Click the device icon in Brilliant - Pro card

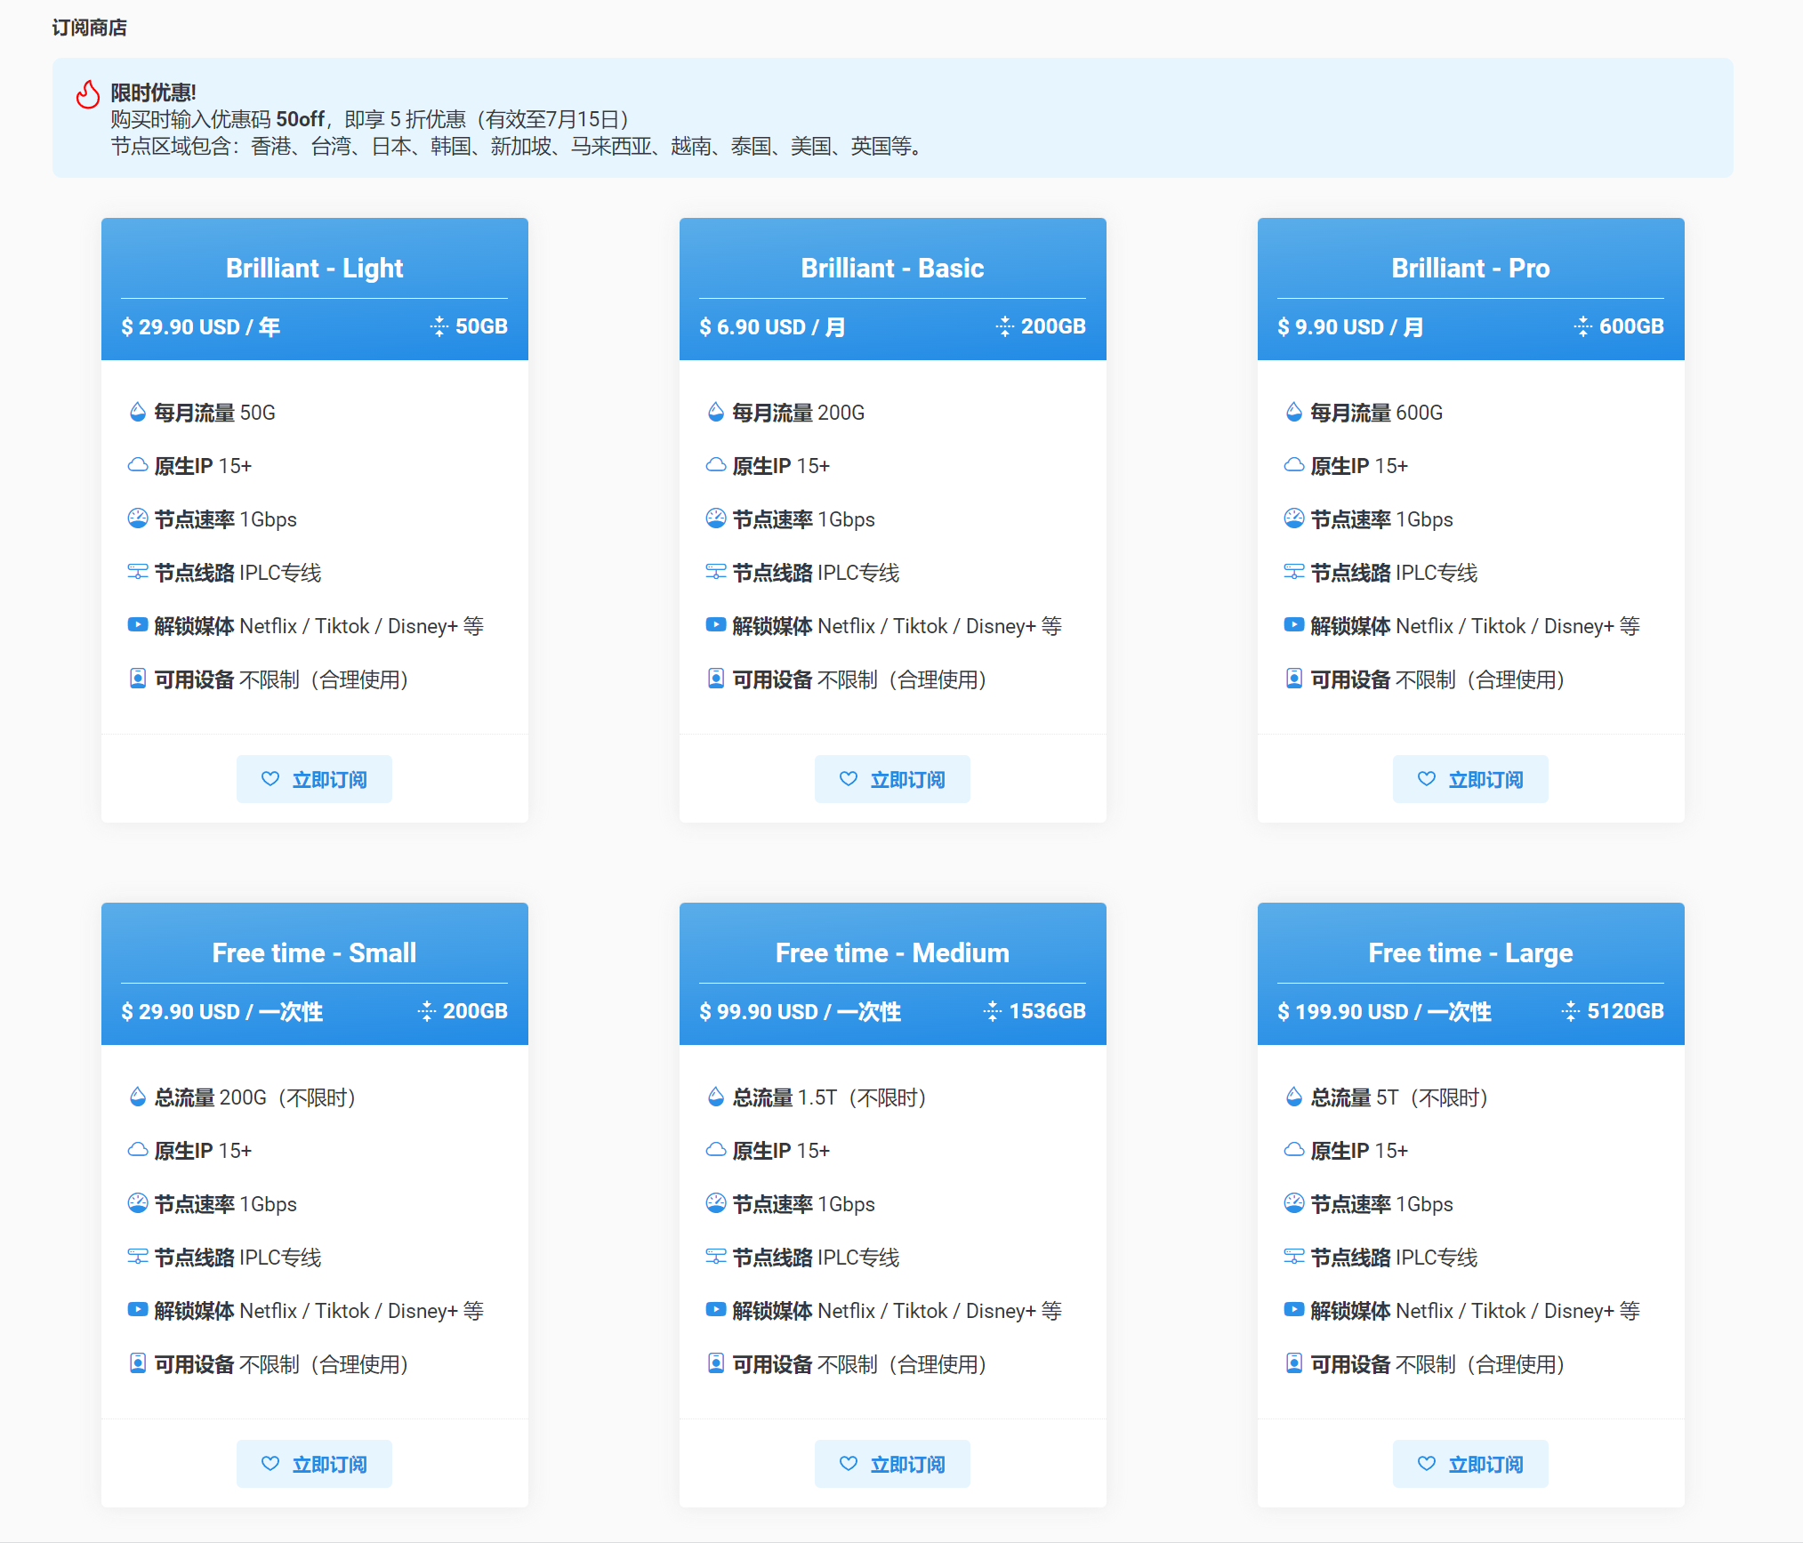[x=1293, y=679]
